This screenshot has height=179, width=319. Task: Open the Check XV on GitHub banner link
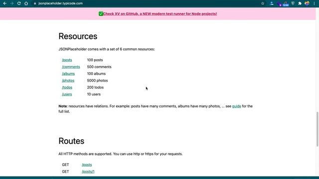160,14
